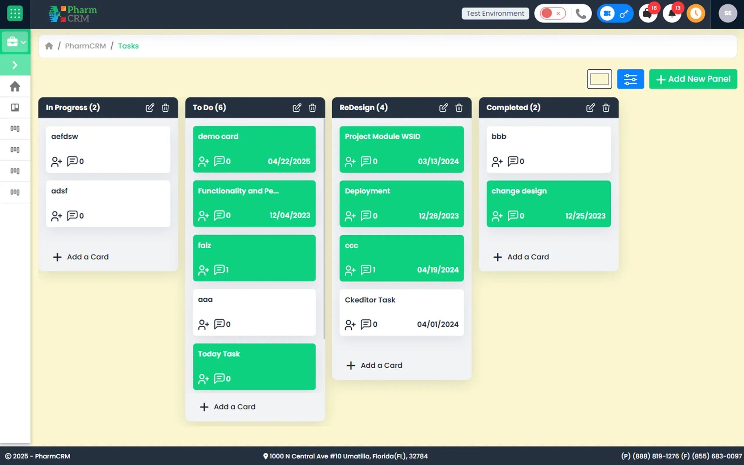Add a card to To Do panel

pyautogui.click(x=228, y=407)
